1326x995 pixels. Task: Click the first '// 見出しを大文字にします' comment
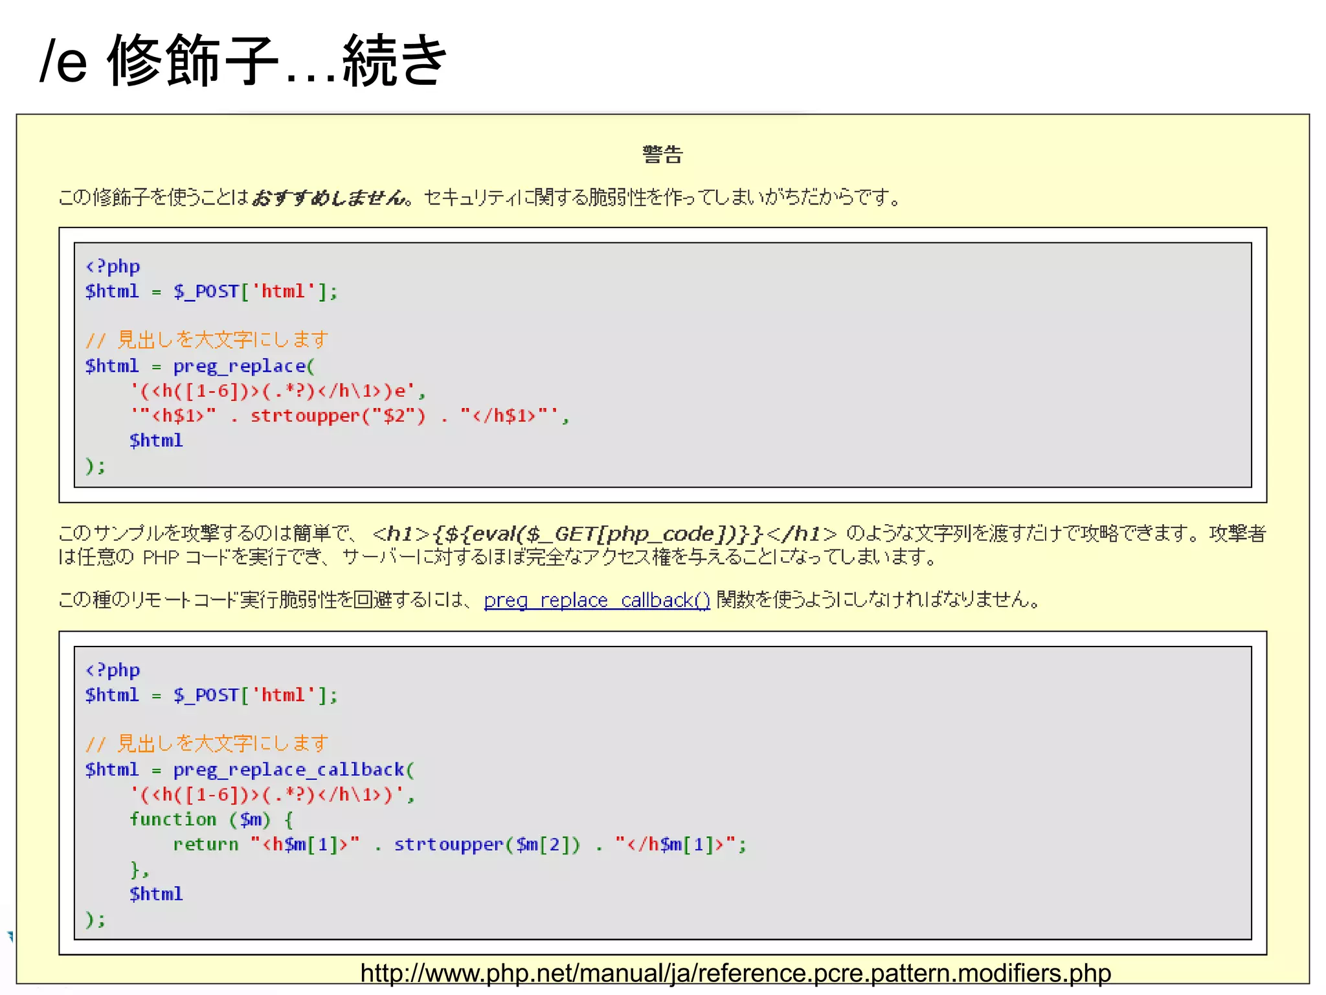tap(207, 340)
